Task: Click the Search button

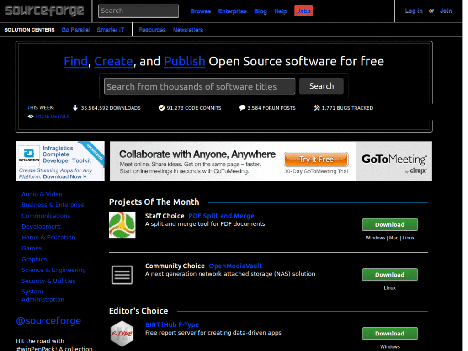Action: 321,86
